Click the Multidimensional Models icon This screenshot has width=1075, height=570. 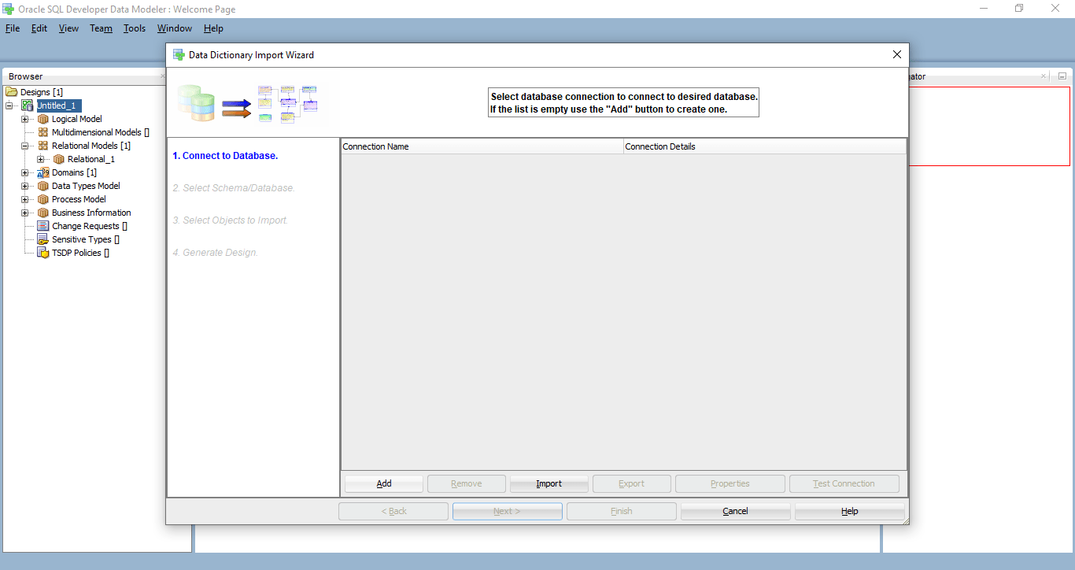[x=44, y=131]
